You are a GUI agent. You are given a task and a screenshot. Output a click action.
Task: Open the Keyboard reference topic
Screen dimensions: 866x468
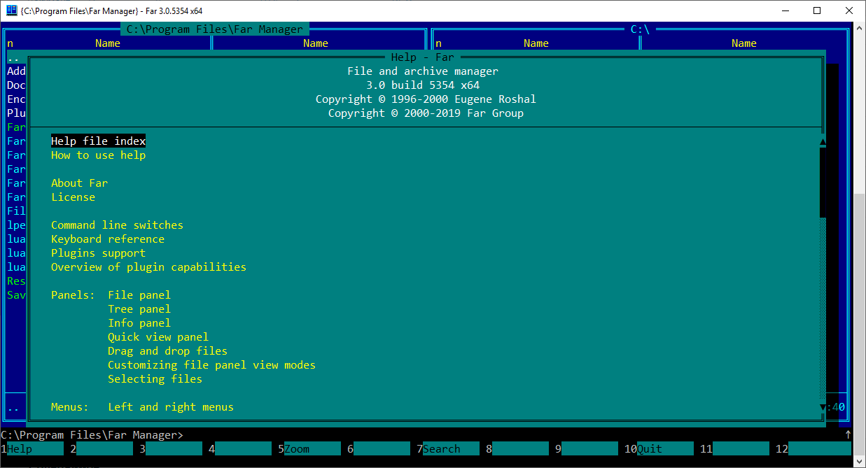coord(108,239)
